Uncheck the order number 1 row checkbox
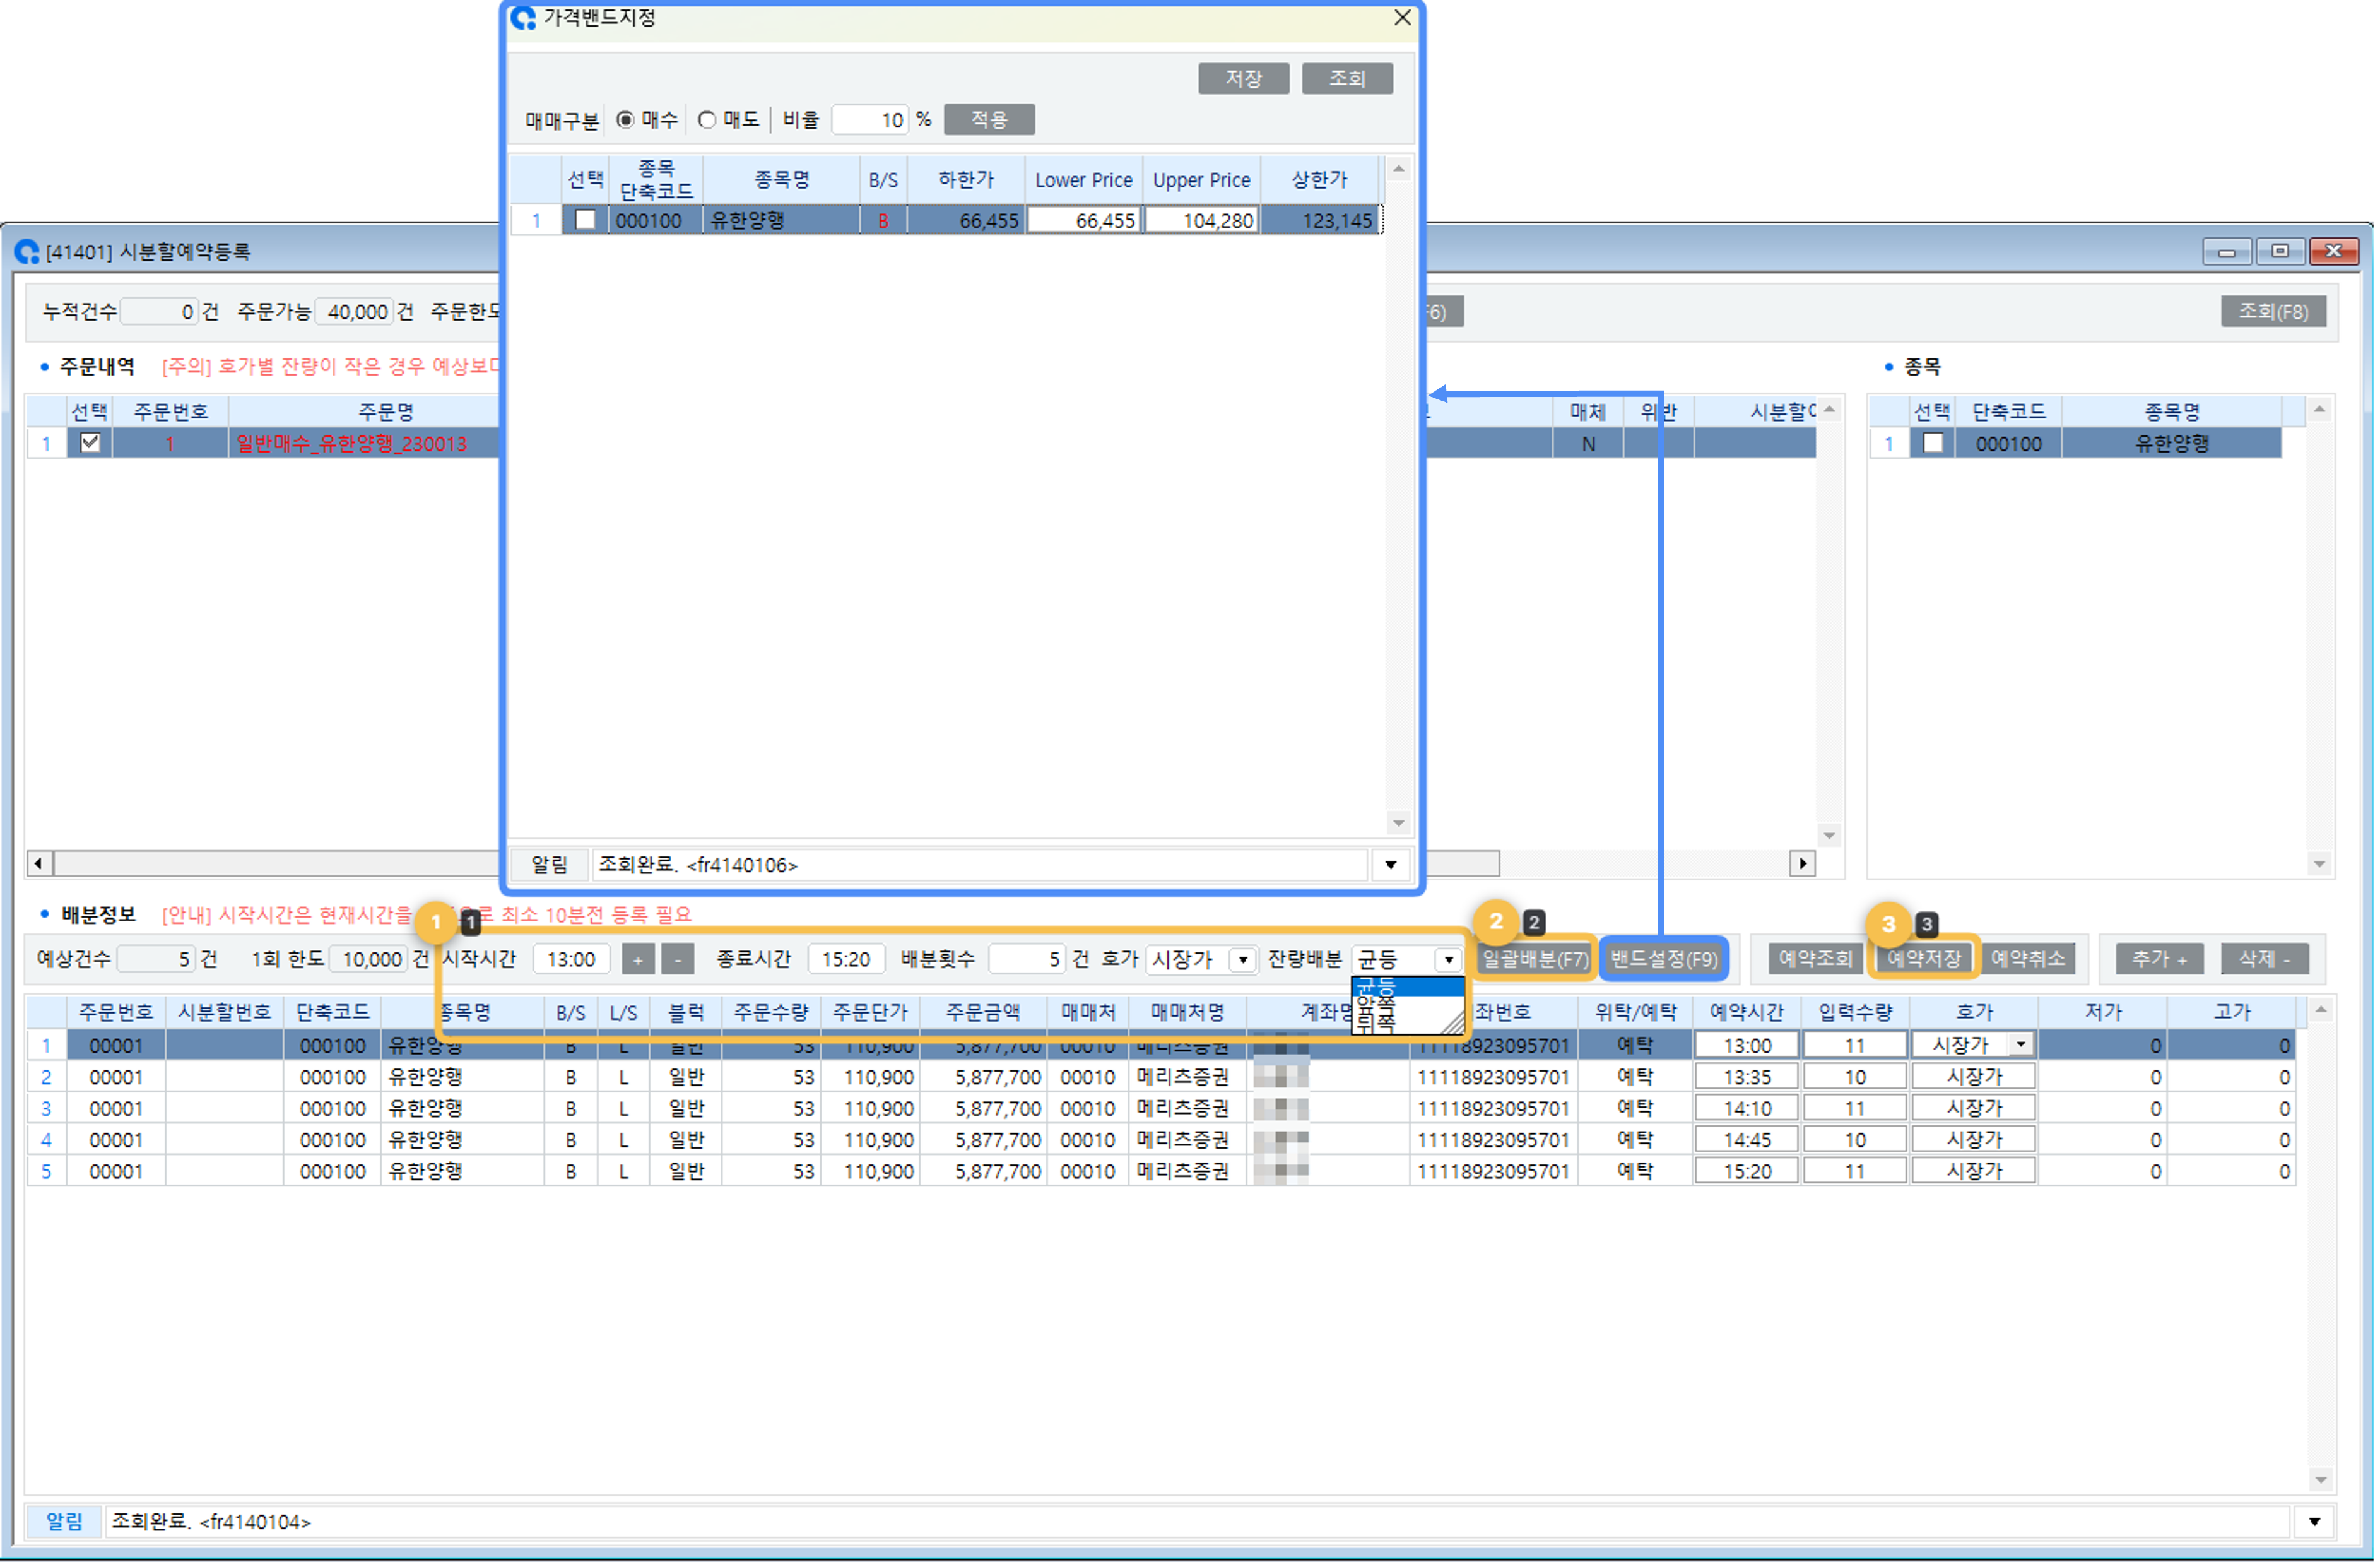Image resolution: width=2380 pixels, height=1562 pixels. coord(90,443)
